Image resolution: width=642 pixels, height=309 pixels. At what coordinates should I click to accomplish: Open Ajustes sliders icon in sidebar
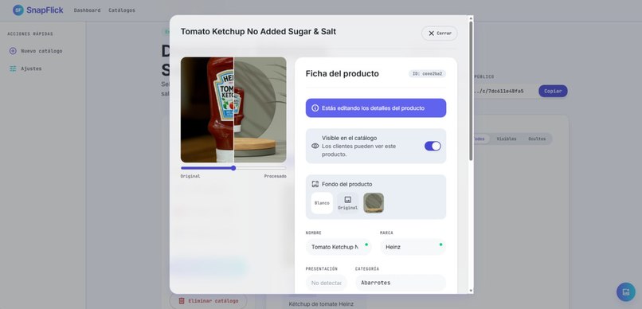pyautogui.click(x=13, y=68)
